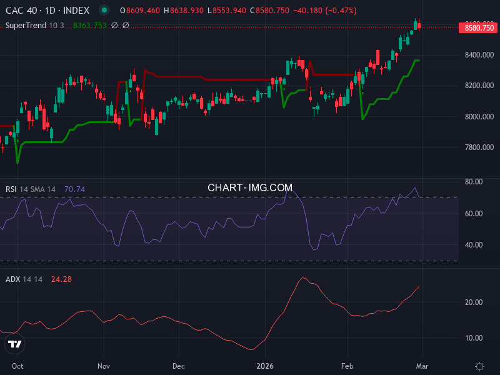This screenshot has height=375, width=500.
Task: Click the CHART-IMG.COM watermark link
Action: 250,187
